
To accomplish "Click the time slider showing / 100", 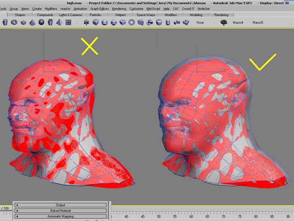I will [6, 208].
